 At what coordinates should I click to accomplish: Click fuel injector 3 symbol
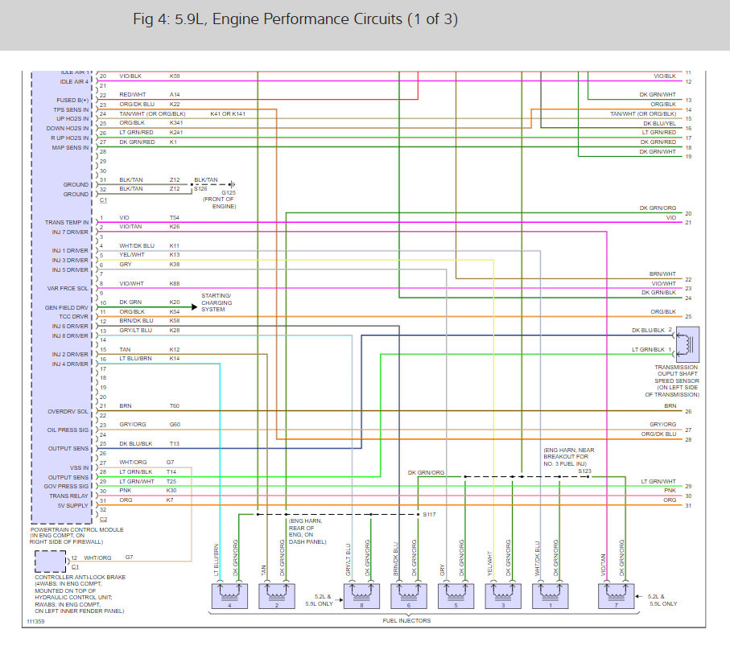(503, 596)
